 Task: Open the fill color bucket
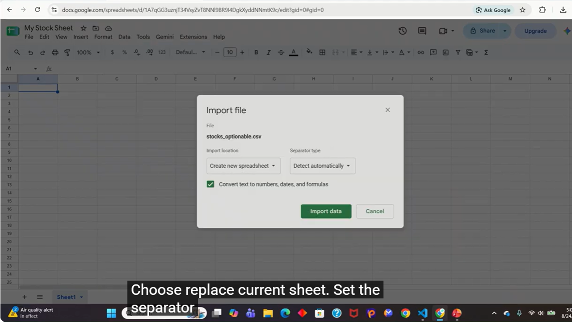click(x=309, y=52)
